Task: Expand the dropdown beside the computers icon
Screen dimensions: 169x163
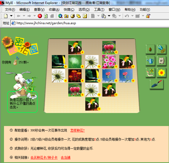Action: 109,16
